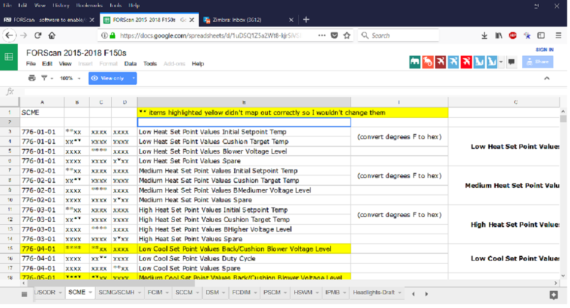Viewport: 570px width, 308px height.
Task: Reload the page with the refresh icon
Action: (x=37, y=35)
